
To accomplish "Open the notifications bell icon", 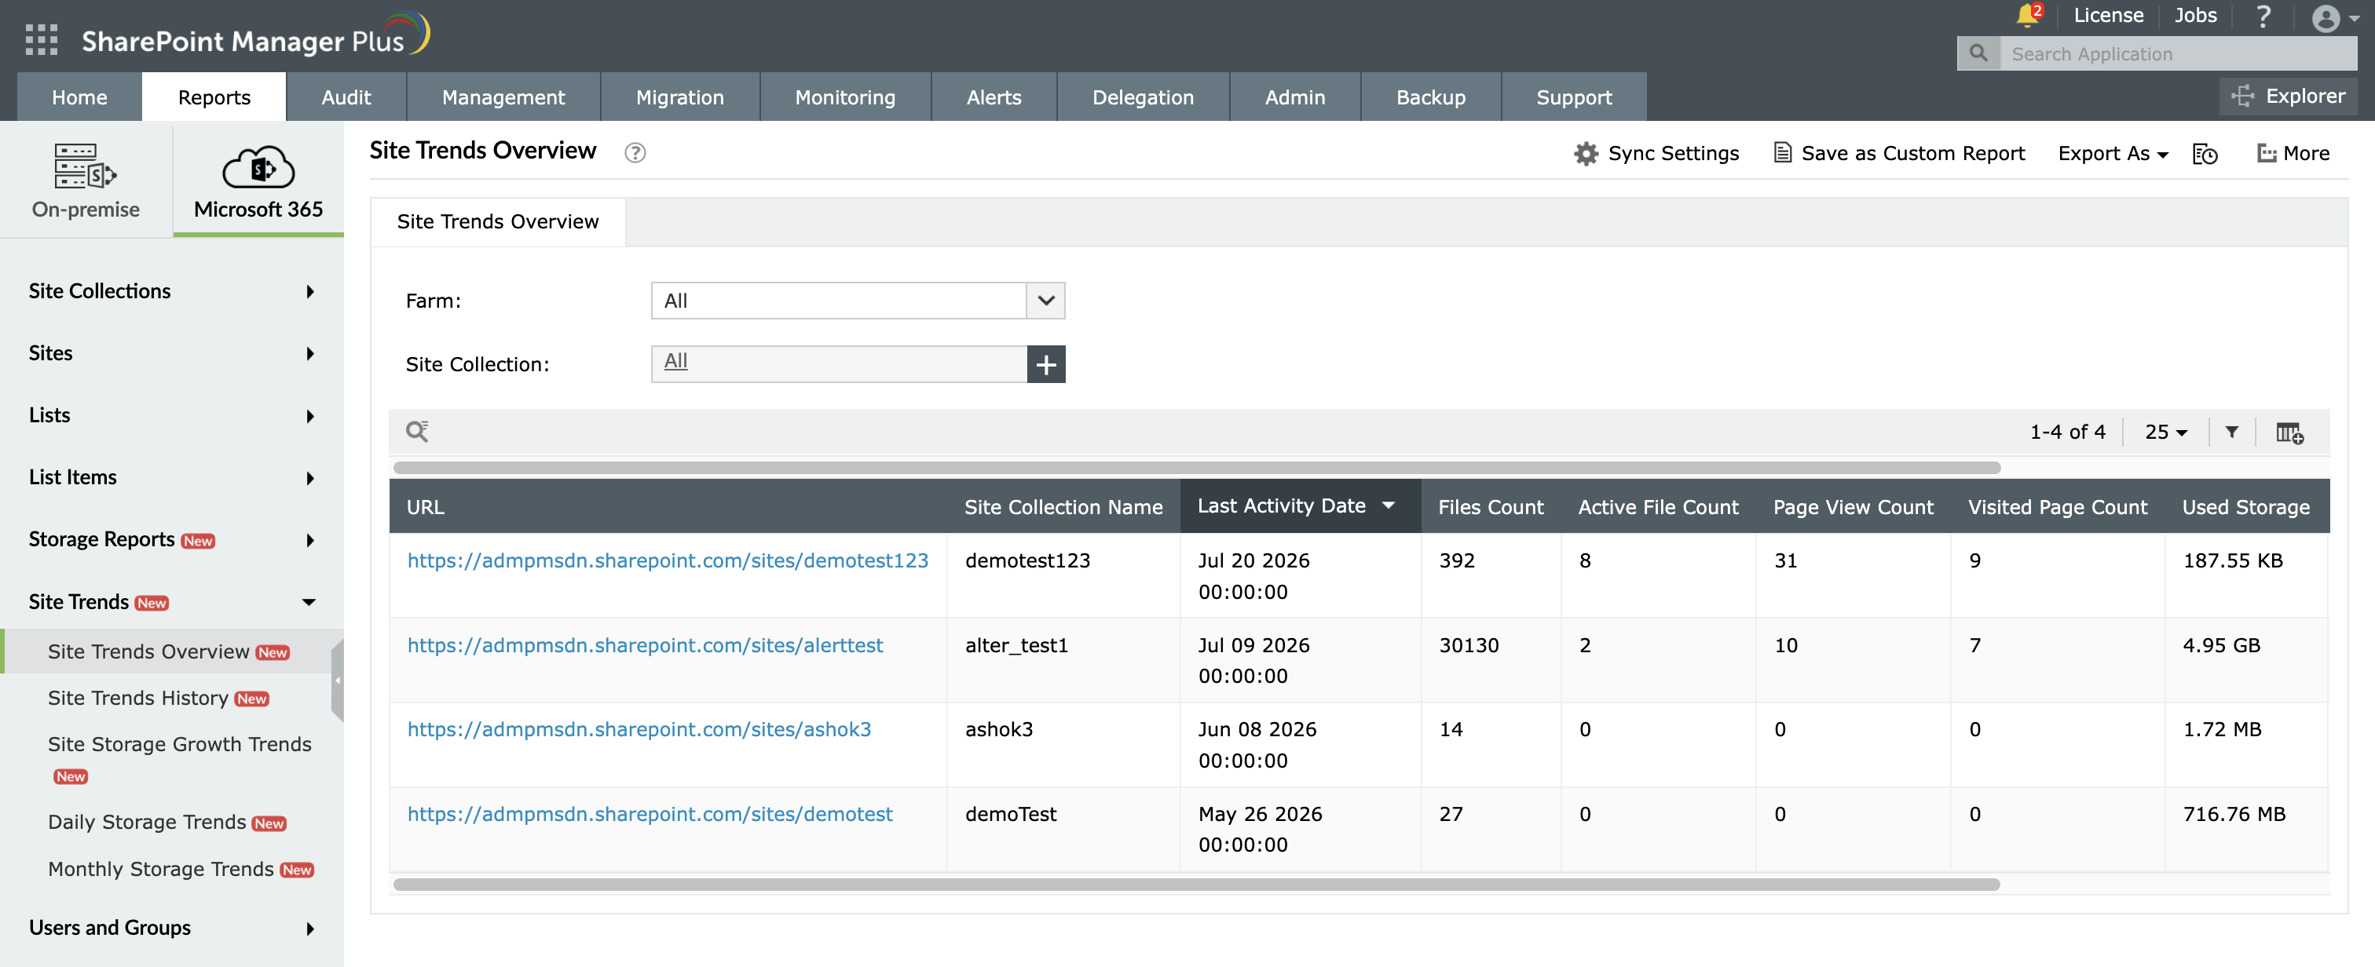I will 2026,16.
